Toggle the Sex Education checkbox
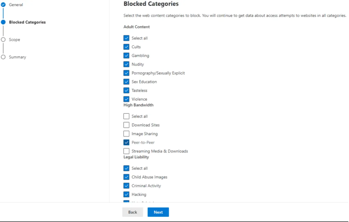The height and width of the screenshot is (222, 349). click(126, 82)
